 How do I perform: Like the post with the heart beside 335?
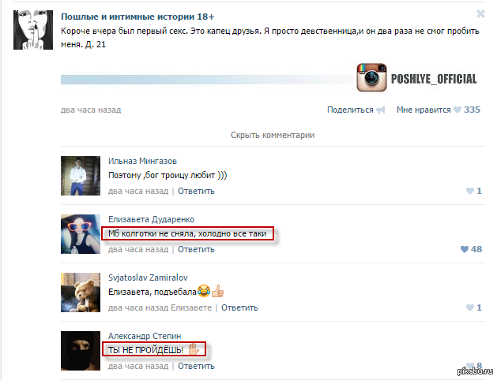click(457, 110)
